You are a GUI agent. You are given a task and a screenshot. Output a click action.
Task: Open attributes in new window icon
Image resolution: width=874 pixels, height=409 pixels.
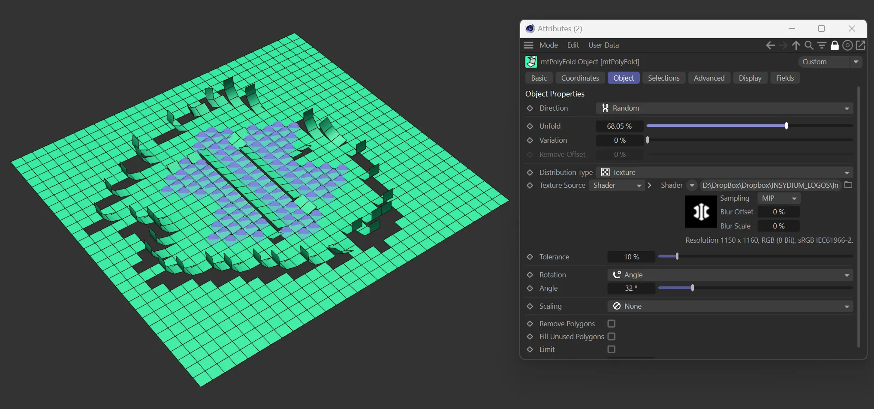[860, 45]
